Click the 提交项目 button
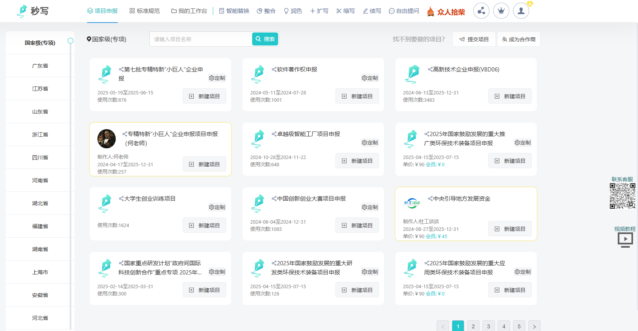Viewport: 638px width, 331px height. [x=474, y=39]
